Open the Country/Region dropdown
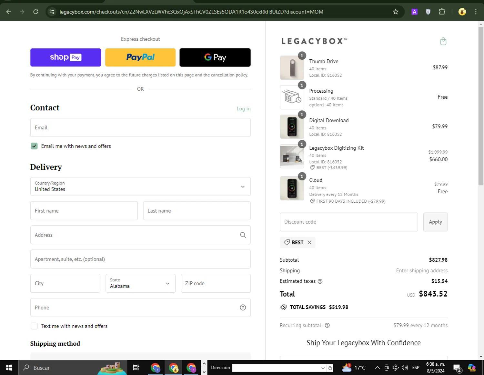484x375 pixels. [140, 187]
